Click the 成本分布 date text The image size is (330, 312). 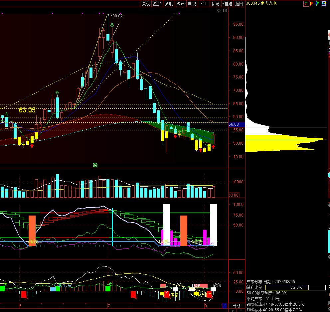click(271, 282)
